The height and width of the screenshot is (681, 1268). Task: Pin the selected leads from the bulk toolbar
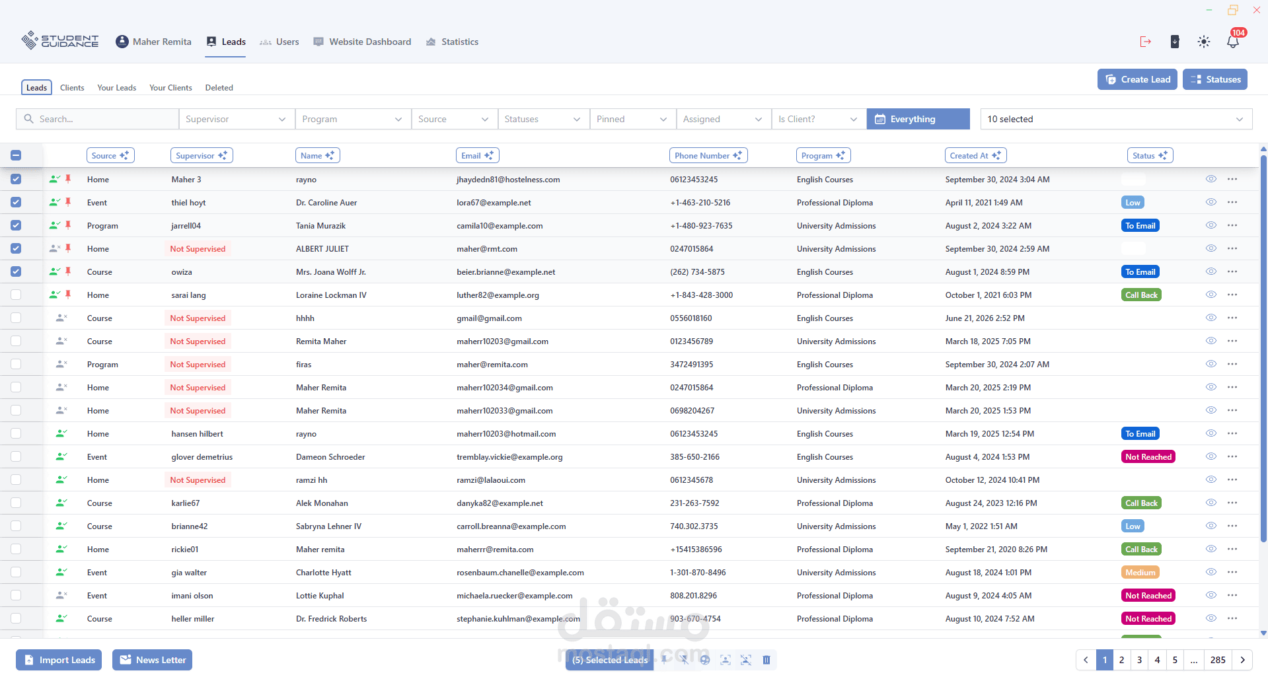pos(665,660)
